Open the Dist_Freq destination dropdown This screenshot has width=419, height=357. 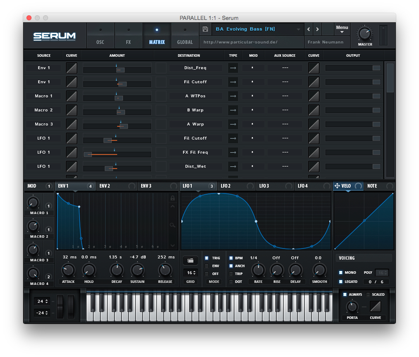tap(195, 68)
